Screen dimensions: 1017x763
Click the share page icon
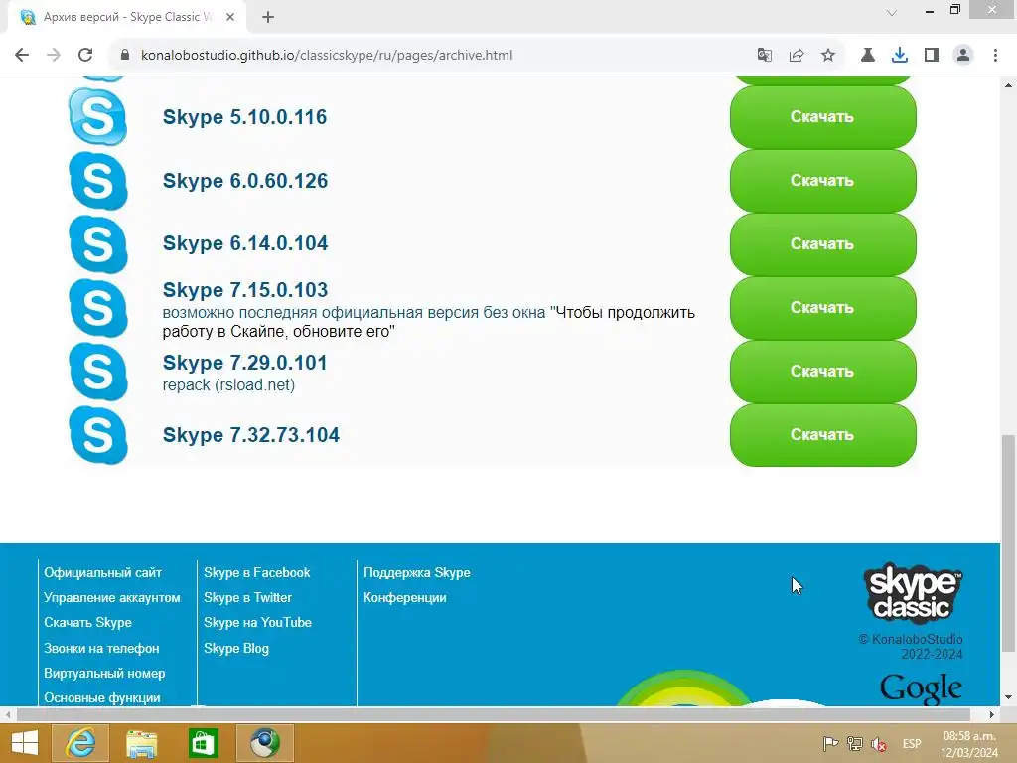(797, 56)
